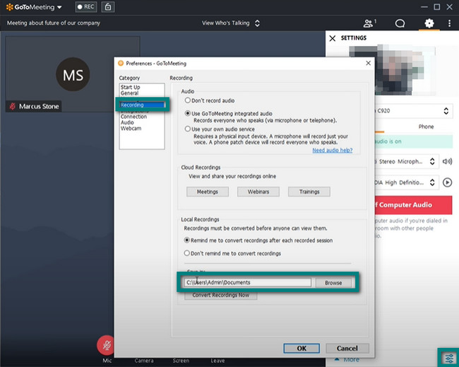Confirm preferences with OK
The height and width of the screenshot is (367, 459).
pyautogui.click(x=302, y=348)
